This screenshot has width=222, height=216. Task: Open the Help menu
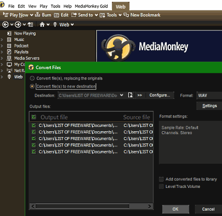click(68, 6)
